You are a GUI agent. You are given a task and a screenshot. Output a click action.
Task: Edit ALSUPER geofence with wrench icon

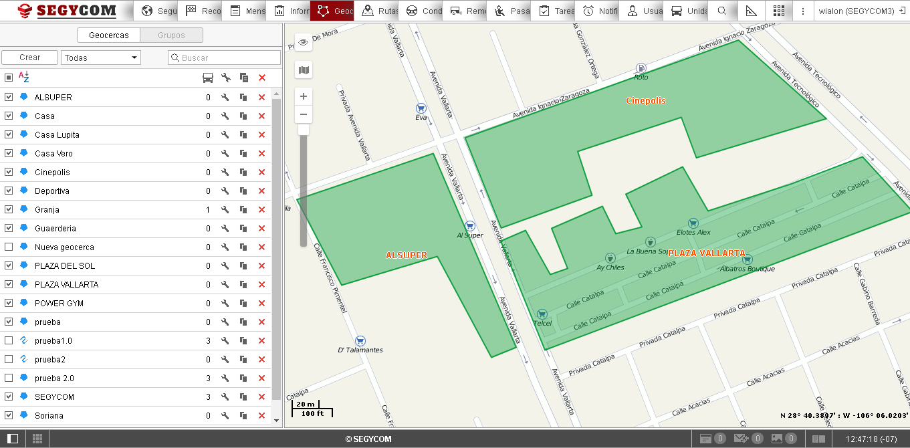tap(225, 97)
